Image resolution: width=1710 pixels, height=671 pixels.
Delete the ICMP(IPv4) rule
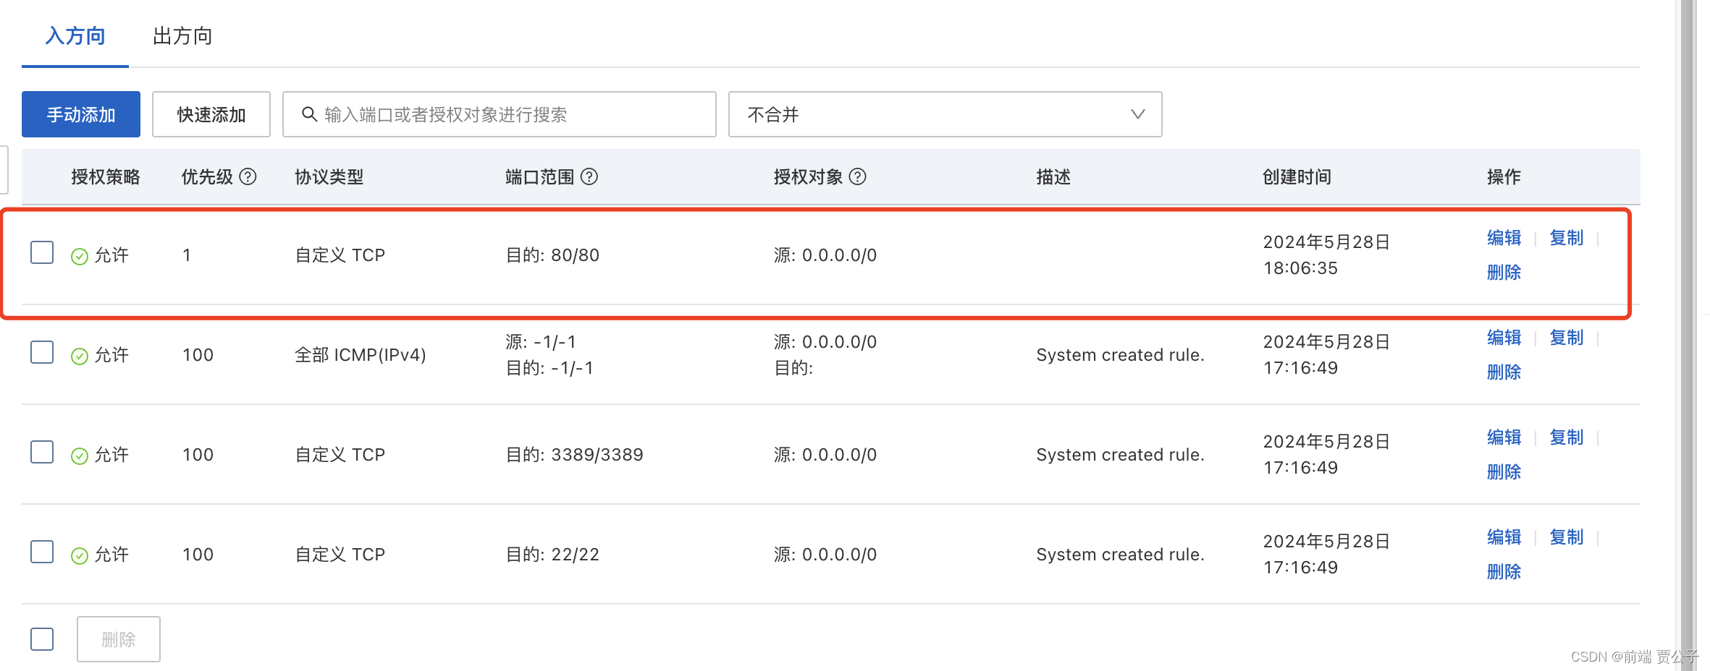tap(1504, 372)
